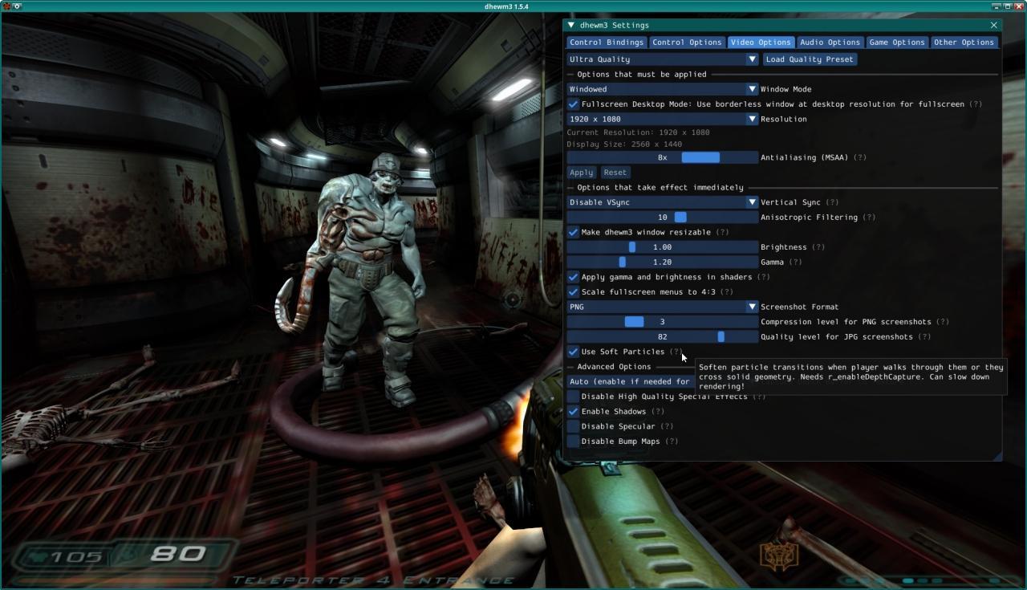Click help marker next to Vertical Sync
The image size is (1027, 590).
click(x=832, y=202)
